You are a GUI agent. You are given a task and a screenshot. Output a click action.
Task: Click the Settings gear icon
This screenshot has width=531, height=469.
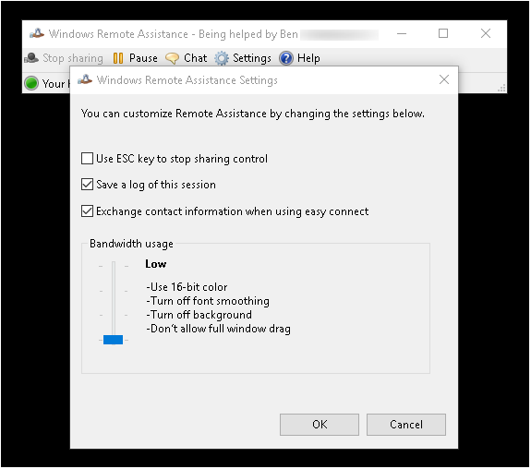(x=222, y=58)
